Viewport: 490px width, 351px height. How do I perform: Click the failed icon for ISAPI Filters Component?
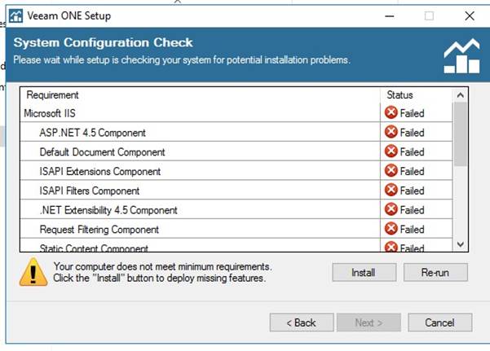391,191
